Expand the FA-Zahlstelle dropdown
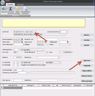The image size is (95, 96). pos(18,65)
